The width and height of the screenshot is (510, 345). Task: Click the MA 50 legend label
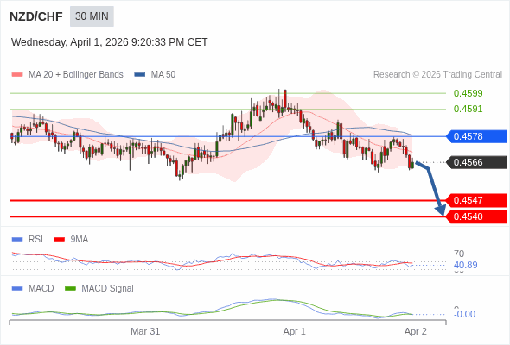tap(163, 75)
